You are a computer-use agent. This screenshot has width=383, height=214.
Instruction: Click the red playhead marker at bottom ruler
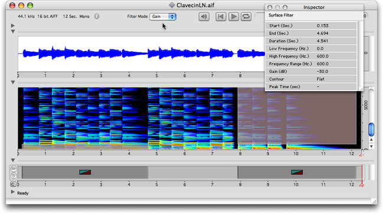pos(362,185)
